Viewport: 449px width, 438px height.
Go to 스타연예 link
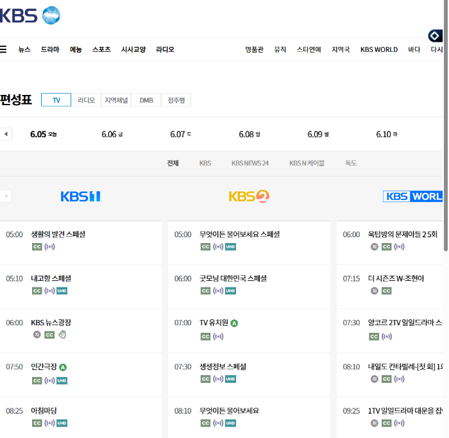309,49
